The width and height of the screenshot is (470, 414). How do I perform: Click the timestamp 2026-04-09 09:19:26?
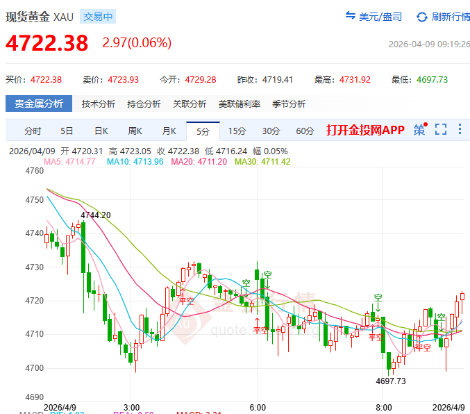(429, 44)
